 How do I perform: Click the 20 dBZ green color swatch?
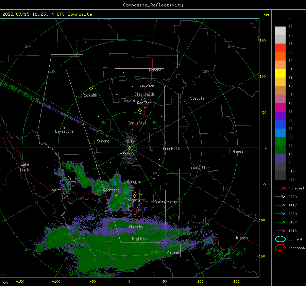tap(280, 141)
